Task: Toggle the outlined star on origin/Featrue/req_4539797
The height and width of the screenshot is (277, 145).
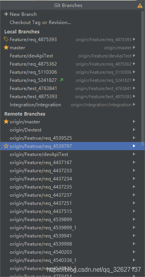Action: (6, 146)
